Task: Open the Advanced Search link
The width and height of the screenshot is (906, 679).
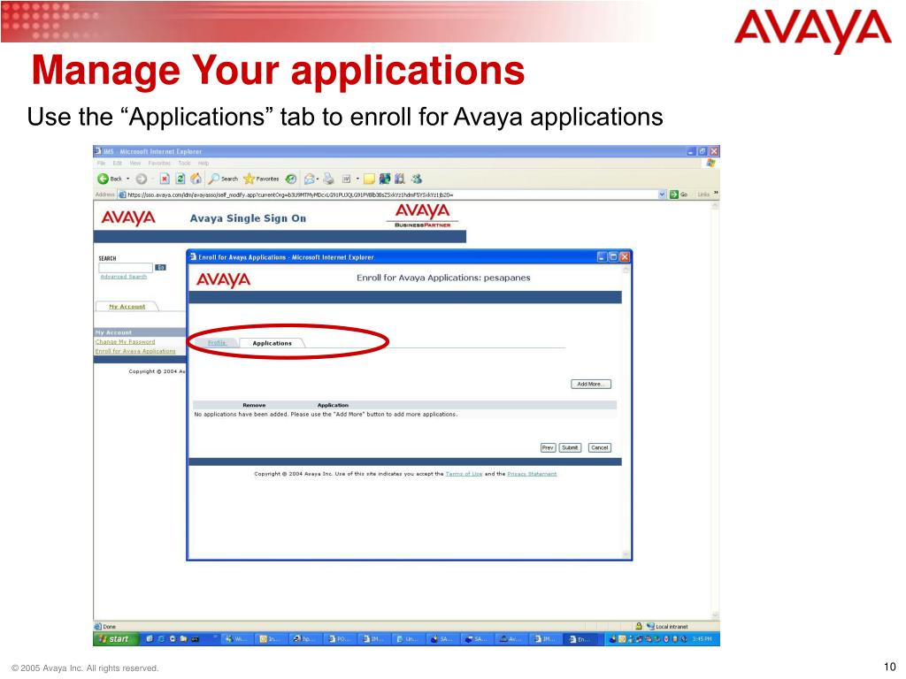Action: point(124,277)
